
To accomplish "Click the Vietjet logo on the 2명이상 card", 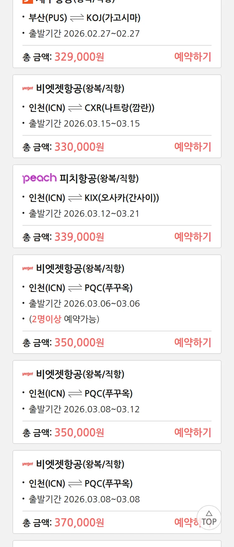I will (x=28, y=268).
